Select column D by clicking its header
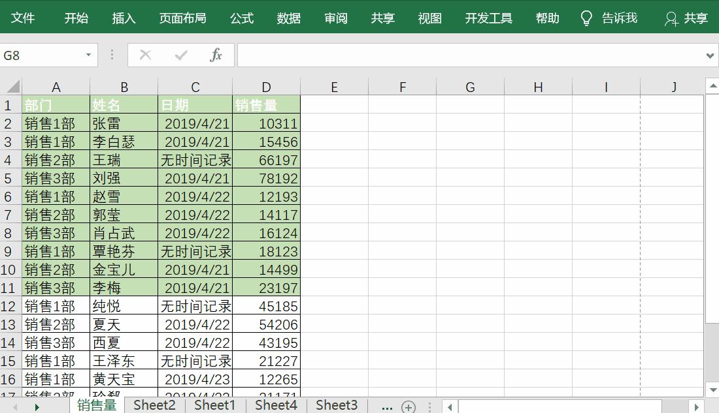Image resolution: width=719 pixels, height=413 pixels. [266, 86]
